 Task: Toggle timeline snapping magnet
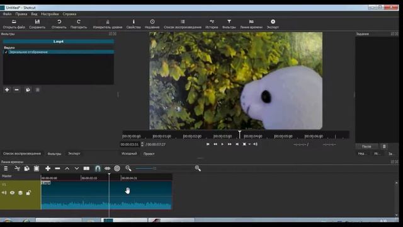point(98,168)
